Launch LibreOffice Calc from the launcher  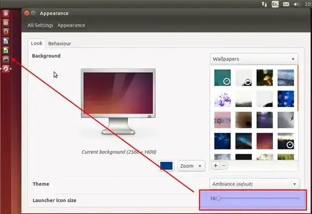[x=6, y=50]
